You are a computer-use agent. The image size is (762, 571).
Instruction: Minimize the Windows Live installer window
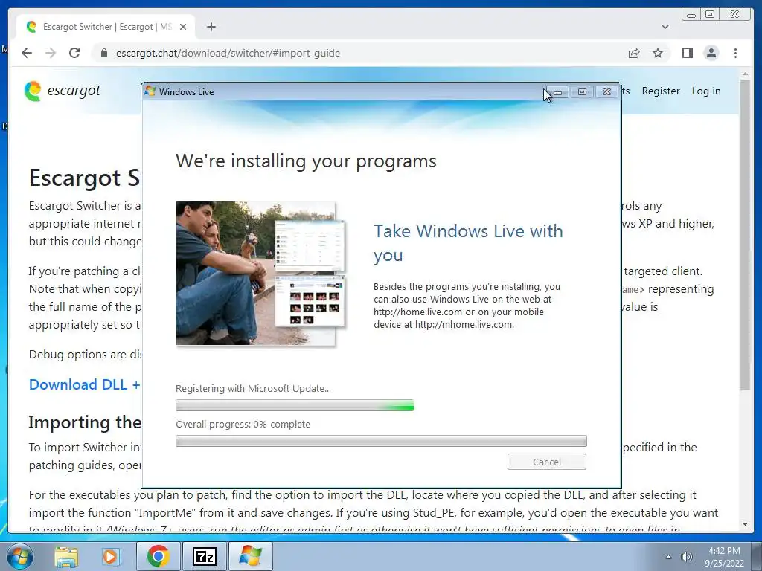(558, 91)
